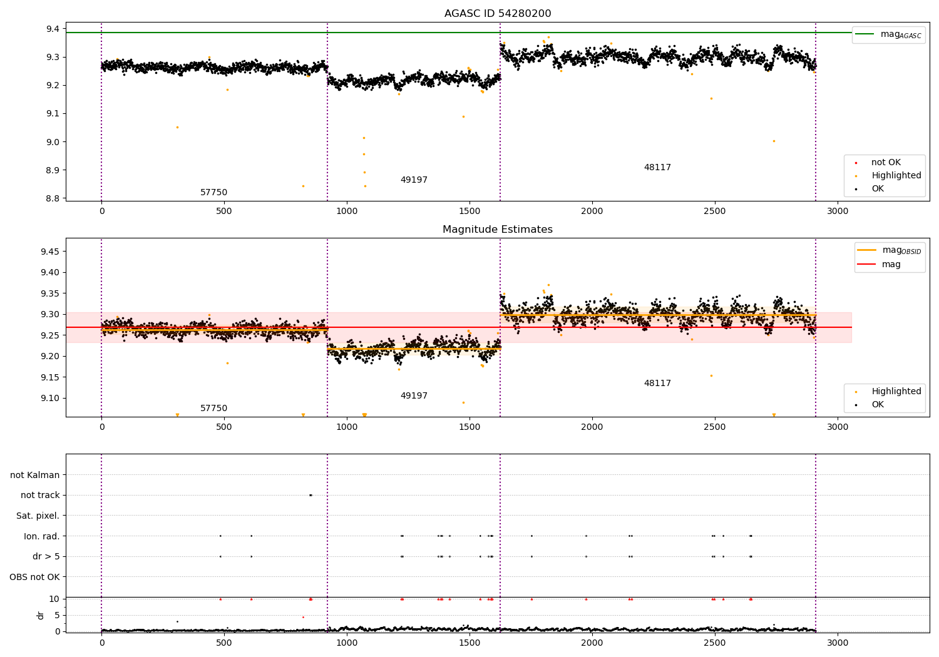Click the 'Magnitude Estimates' plot title
Viewport: 939px width, 657px height.
[x=498, y=230]
